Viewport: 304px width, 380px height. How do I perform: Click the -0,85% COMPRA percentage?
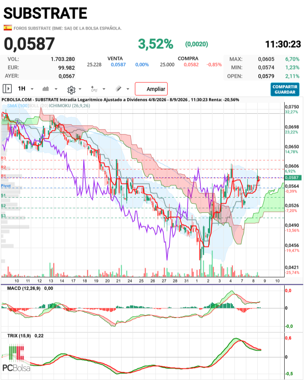[x=214, y=65]
